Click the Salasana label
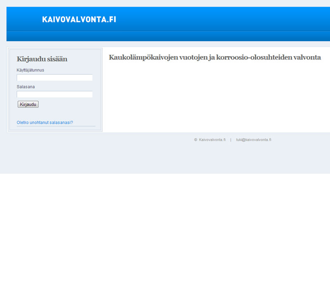330x295 pixels. [26, 87]
